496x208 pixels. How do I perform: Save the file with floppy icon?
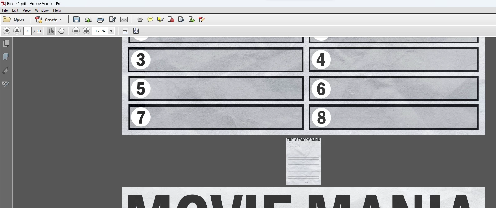77,19
